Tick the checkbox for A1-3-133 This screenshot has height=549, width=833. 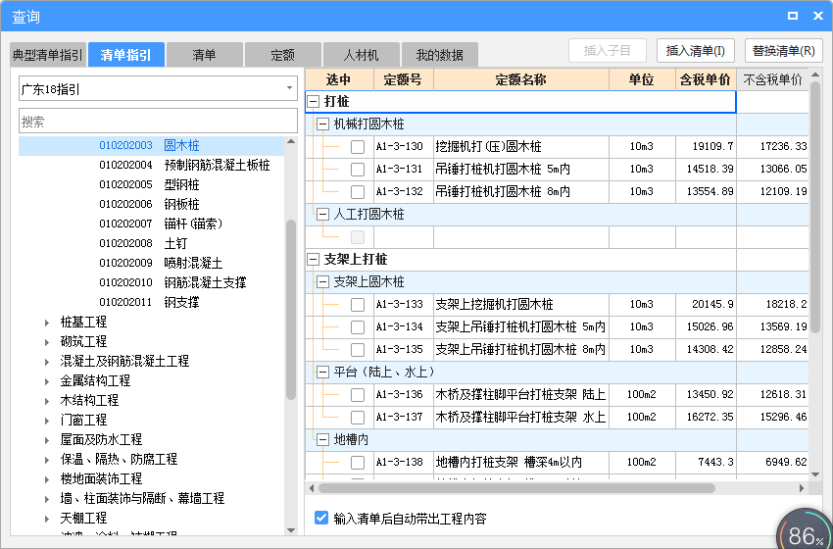pyautogui.click(x=358, y=305)
